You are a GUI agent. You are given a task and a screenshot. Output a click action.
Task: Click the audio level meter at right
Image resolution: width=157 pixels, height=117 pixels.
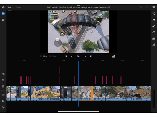[x=154, y=99]
